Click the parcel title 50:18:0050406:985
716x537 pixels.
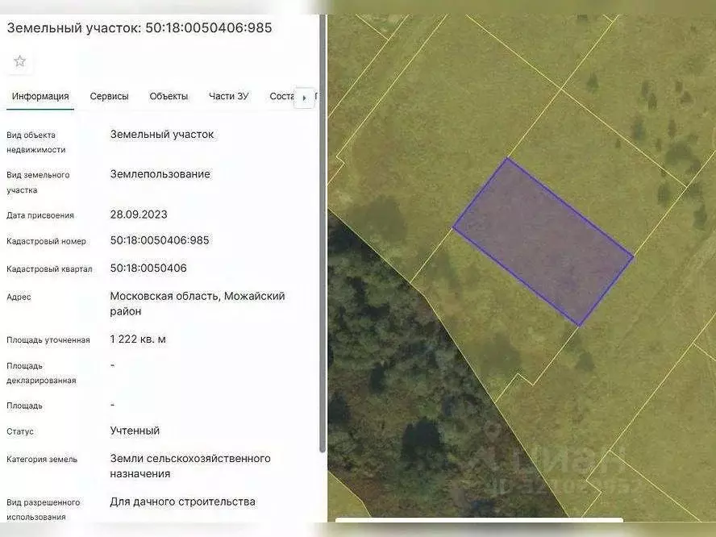[x=139, y=27]
